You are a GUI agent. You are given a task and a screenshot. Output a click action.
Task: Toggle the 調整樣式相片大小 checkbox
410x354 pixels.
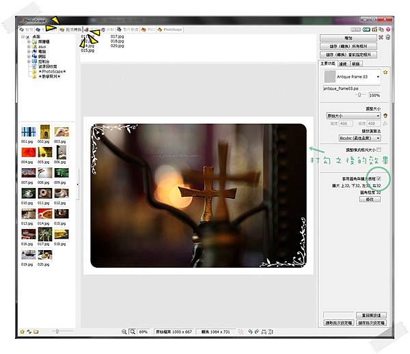tap(379, 150)
